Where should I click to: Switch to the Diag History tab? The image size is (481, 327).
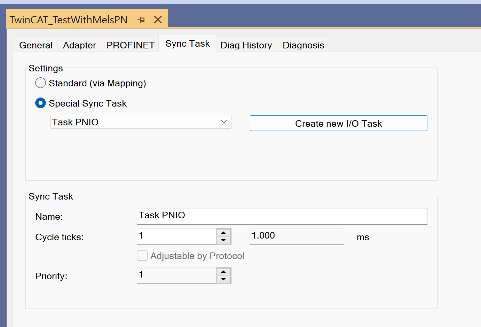[246, 45]
